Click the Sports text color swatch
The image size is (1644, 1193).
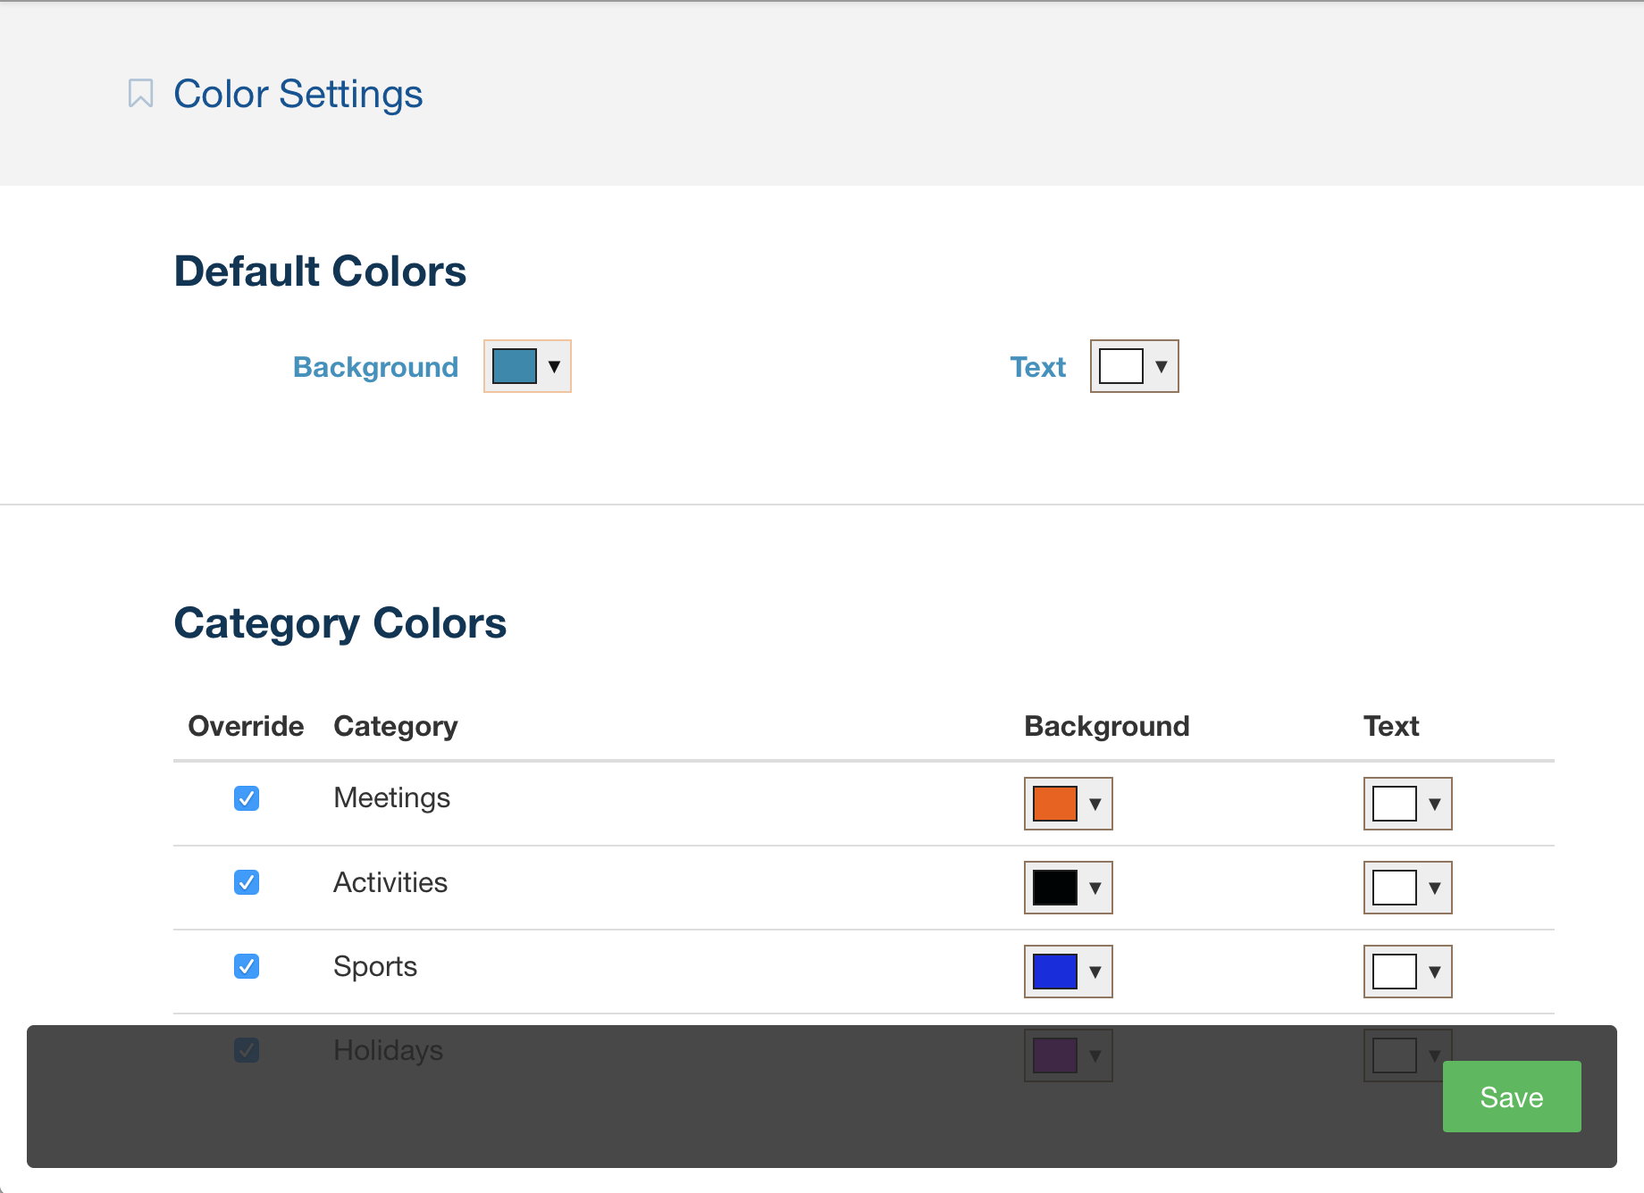(1395, 972)
